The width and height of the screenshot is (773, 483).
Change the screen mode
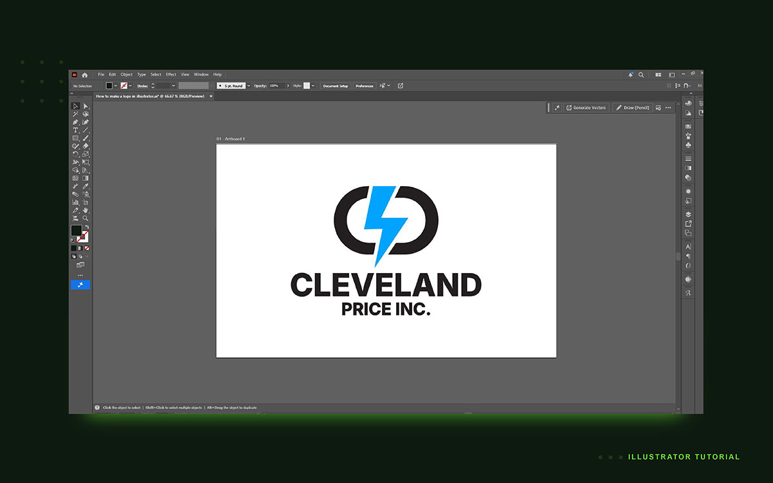(81, 265)
